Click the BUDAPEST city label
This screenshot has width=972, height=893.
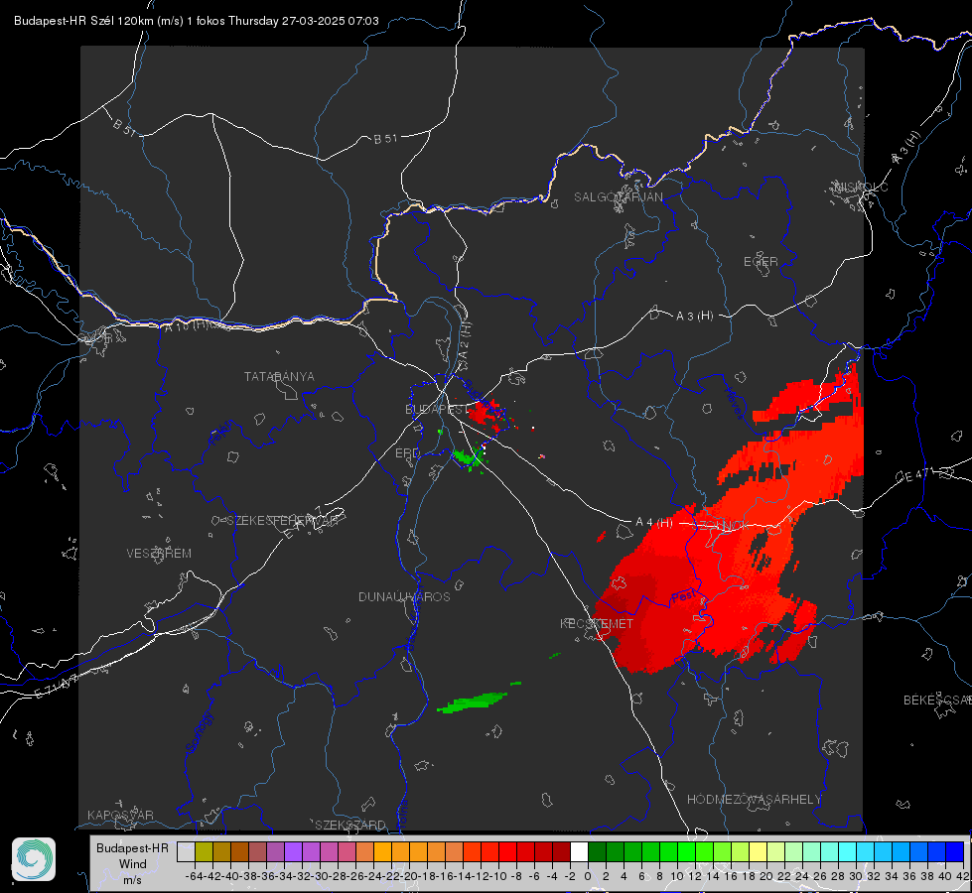click(x=437, y=410)
